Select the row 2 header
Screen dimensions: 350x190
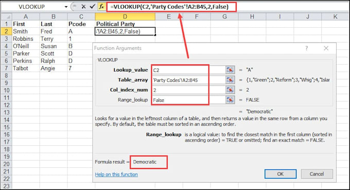[x=6, y=31]
